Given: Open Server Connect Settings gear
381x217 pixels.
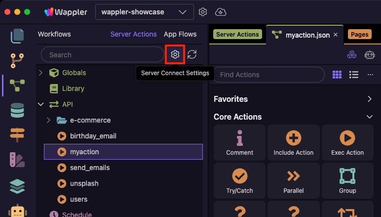Looking at the screenshot, I should 175,54.
